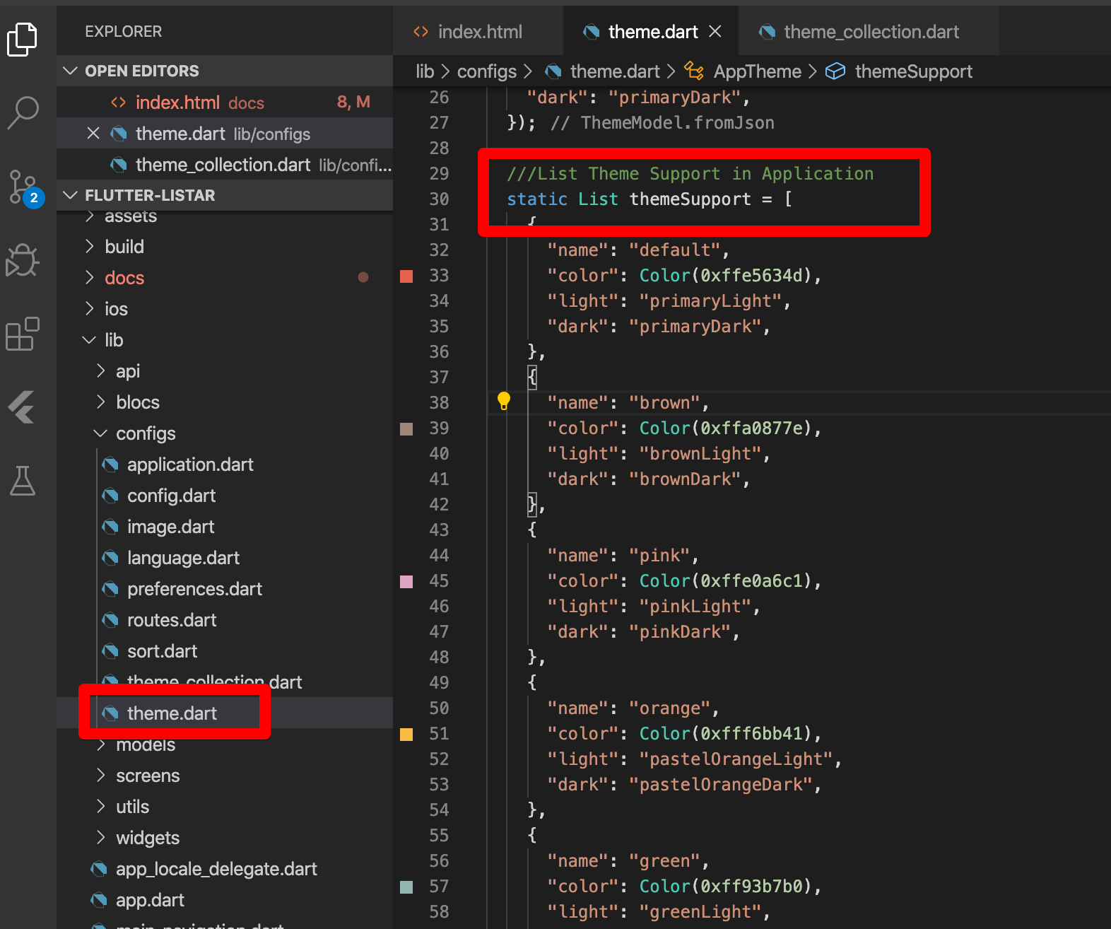
Task: Close the theme.dart editor tab
Action: [x=715, y=32]
